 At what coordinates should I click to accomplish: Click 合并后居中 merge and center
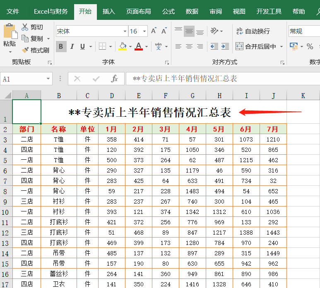[255, 46]
